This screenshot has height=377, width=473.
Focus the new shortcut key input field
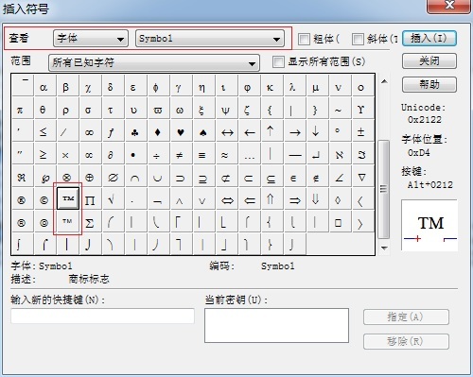point(102,316)
